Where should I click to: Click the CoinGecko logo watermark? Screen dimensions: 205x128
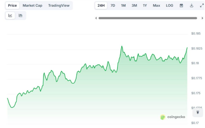click(x=173, y=117)
